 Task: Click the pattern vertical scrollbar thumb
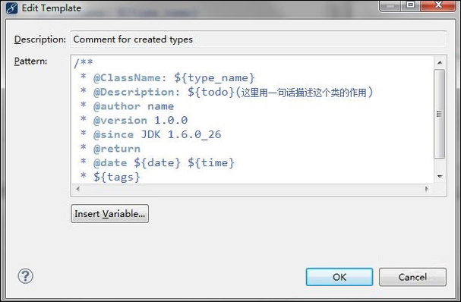click(x=440, y=114)
